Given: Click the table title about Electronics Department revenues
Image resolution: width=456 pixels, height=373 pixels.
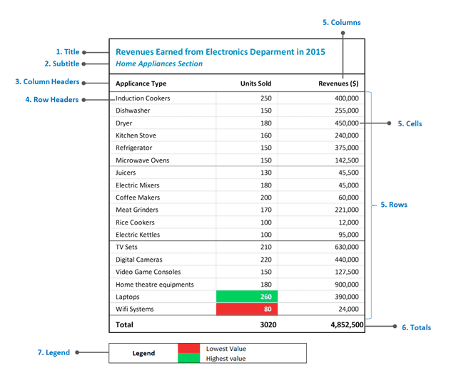Looking at the screenshot, I should [221, 52].
